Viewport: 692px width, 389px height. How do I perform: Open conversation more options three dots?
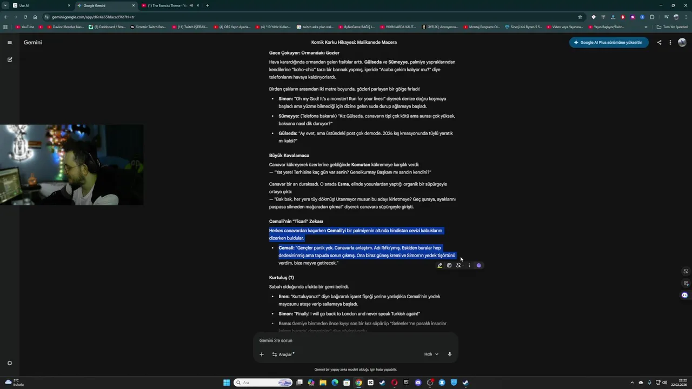tap(670, 42)
